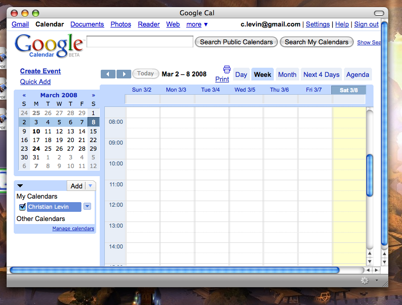Click the calendar grid scroll down arrow
Viewport: 402px width, 305px height.
pyautogui.click(x=369, y=261)
